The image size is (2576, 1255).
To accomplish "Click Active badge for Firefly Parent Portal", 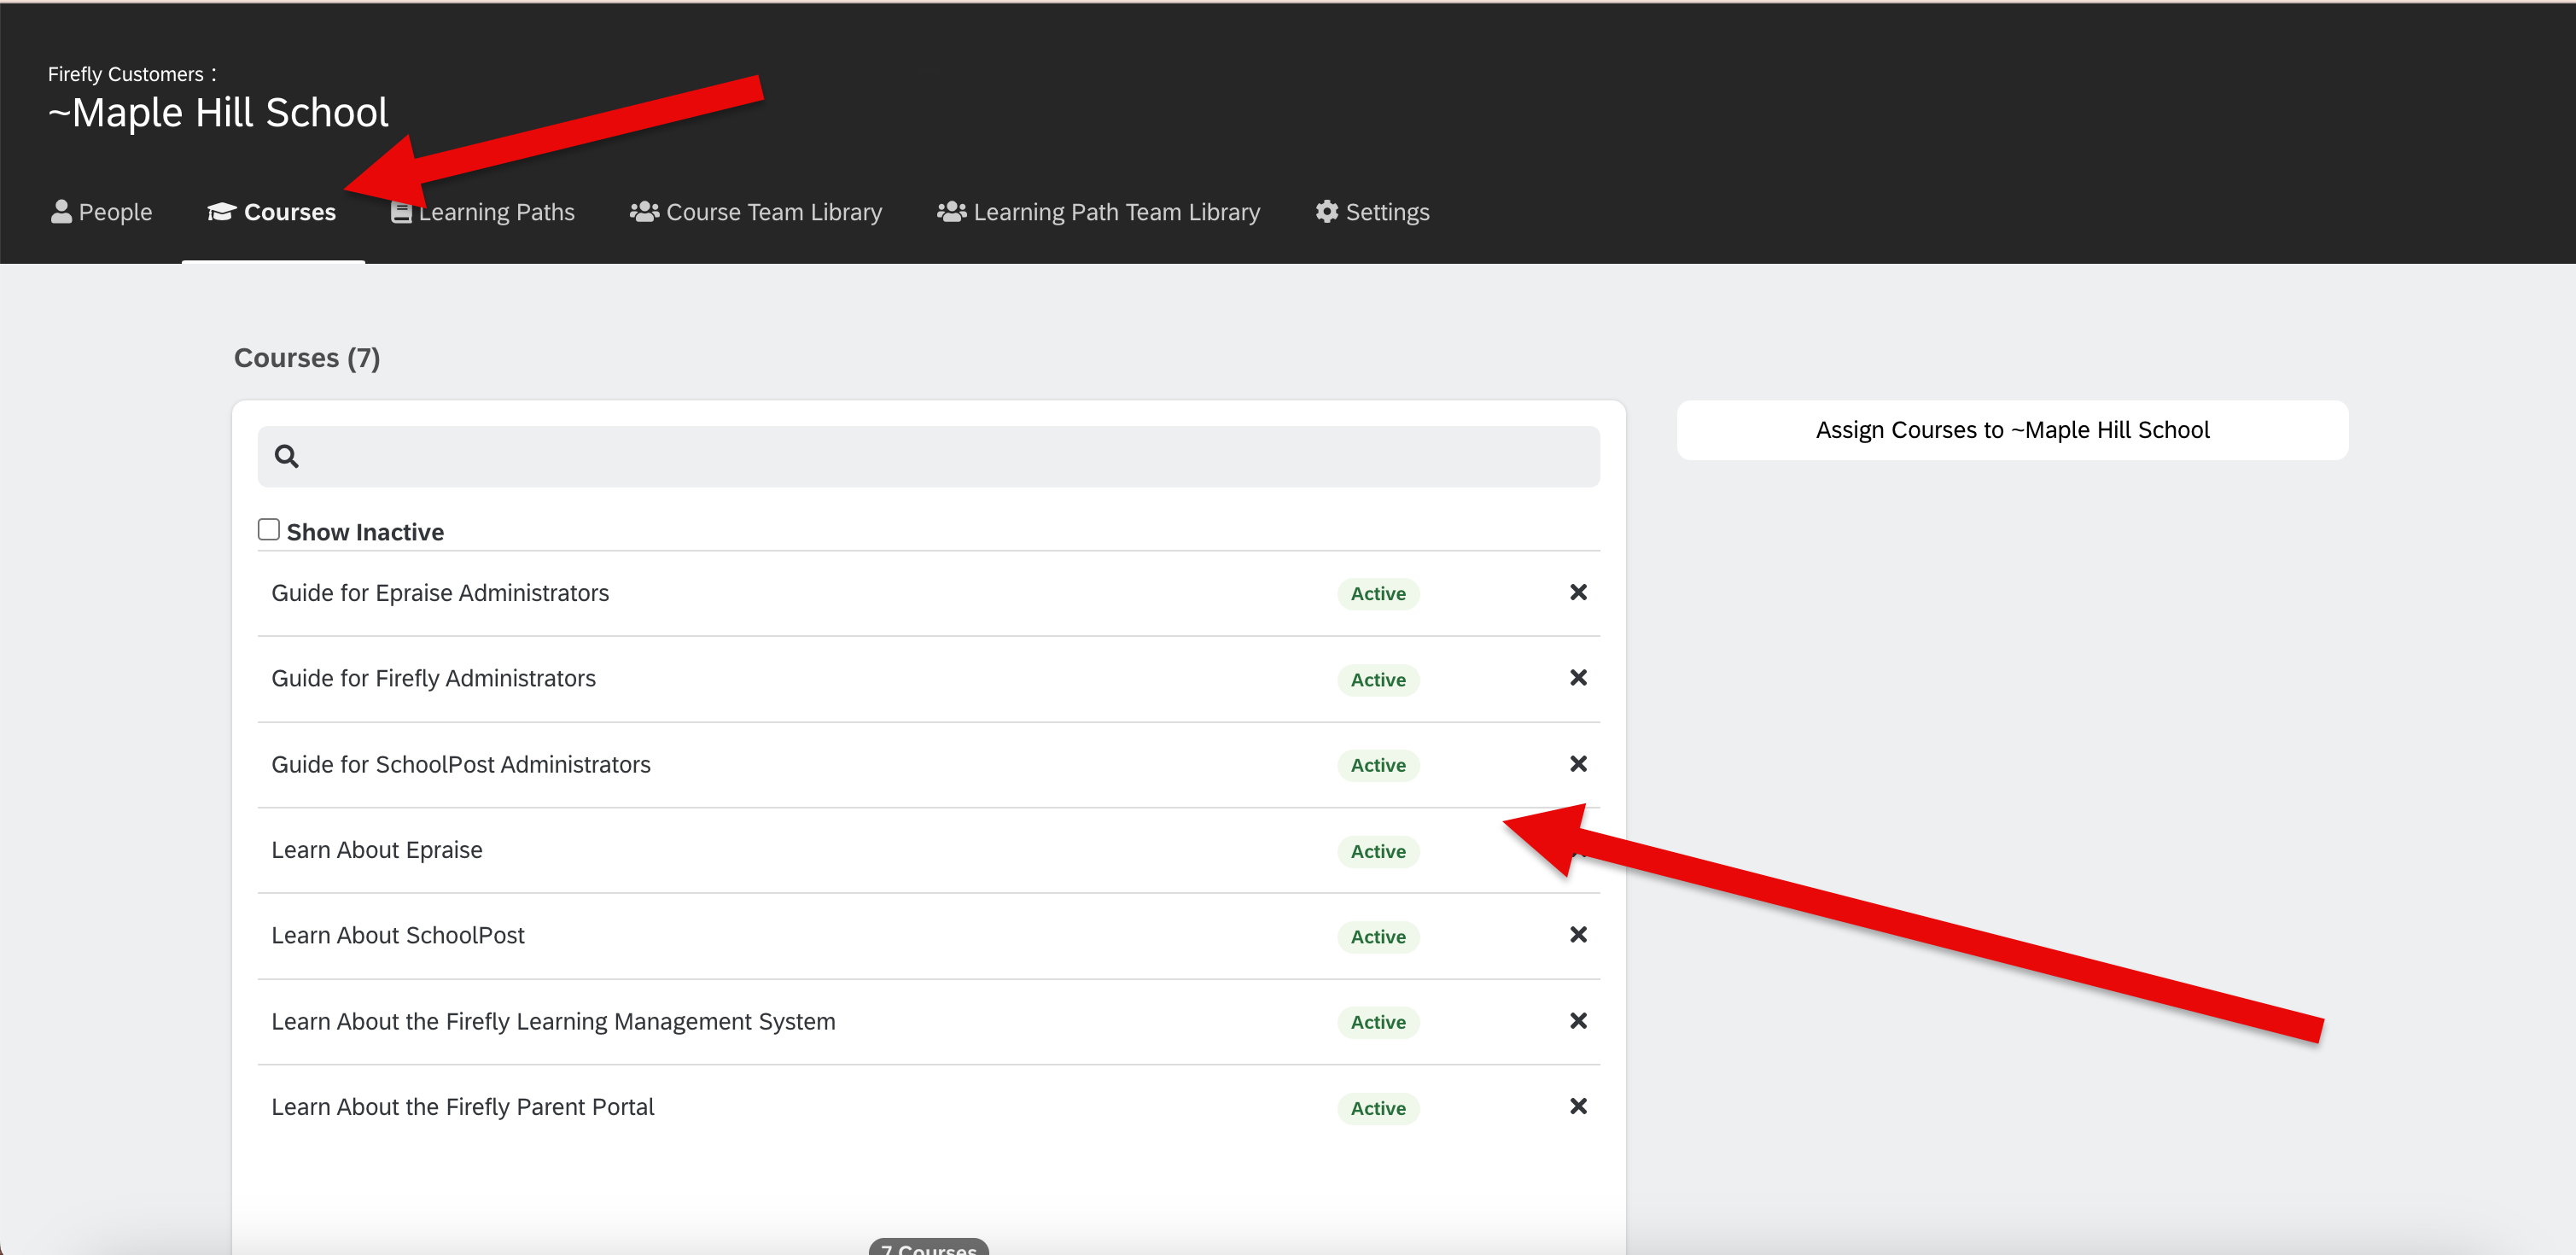I will pos(1378,1108).
